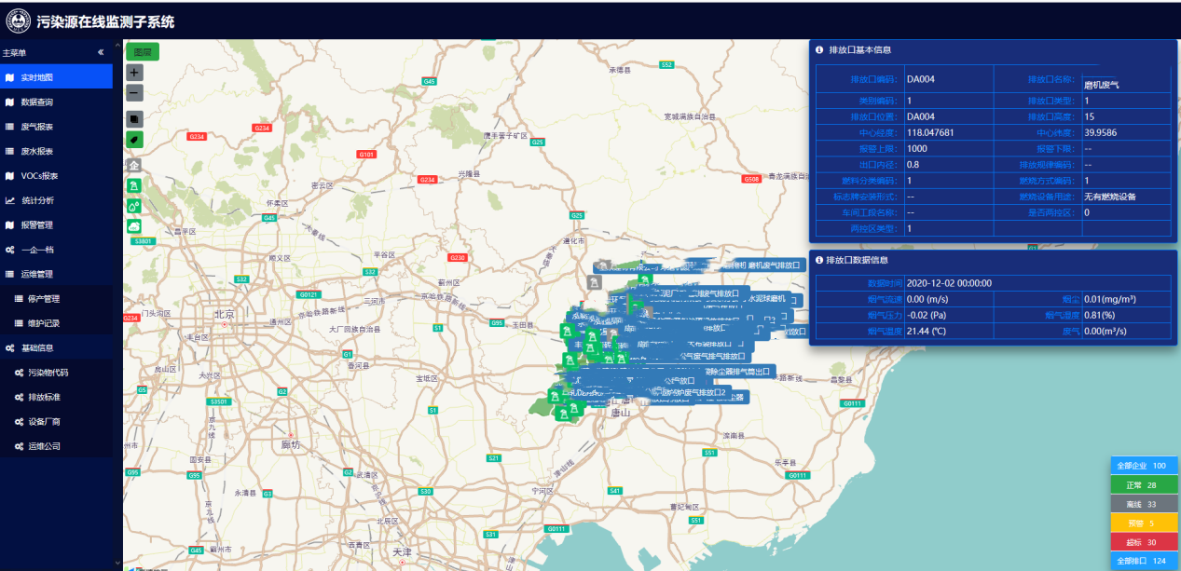Open 停产管理 submenu item

click(x=56, y=299)
